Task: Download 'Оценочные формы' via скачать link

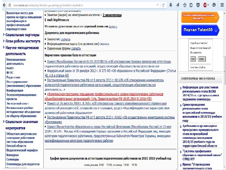Action: tap(76, 48)
